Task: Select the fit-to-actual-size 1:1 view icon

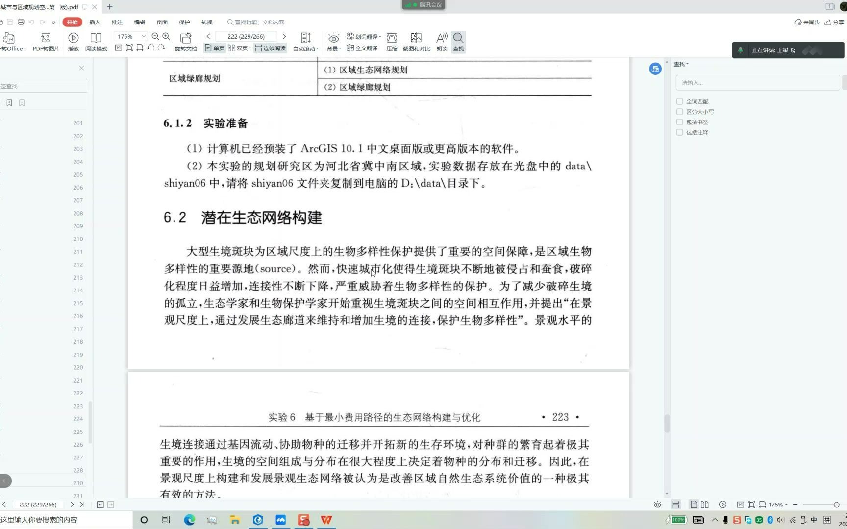Action: (118, 48)
